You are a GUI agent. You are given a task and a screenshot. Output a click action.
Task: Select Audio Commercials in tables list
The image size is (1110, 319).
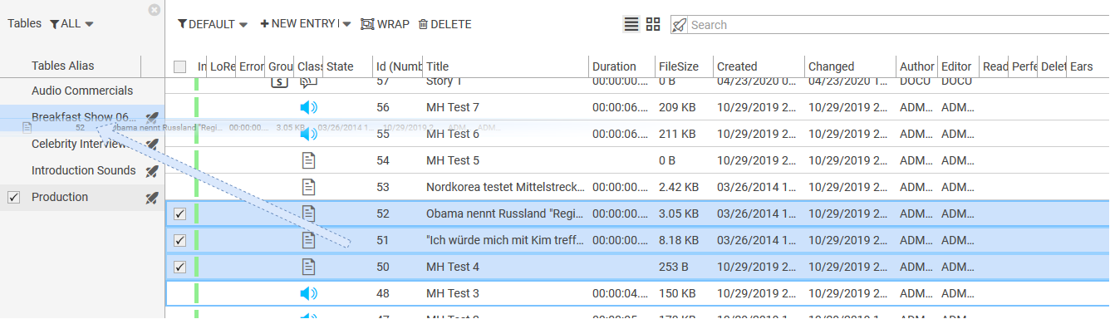coord(82,91)
